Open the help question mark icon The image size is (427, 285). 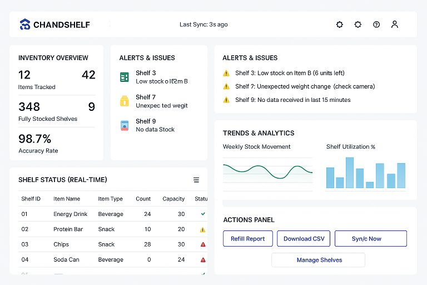pos(376,24)
